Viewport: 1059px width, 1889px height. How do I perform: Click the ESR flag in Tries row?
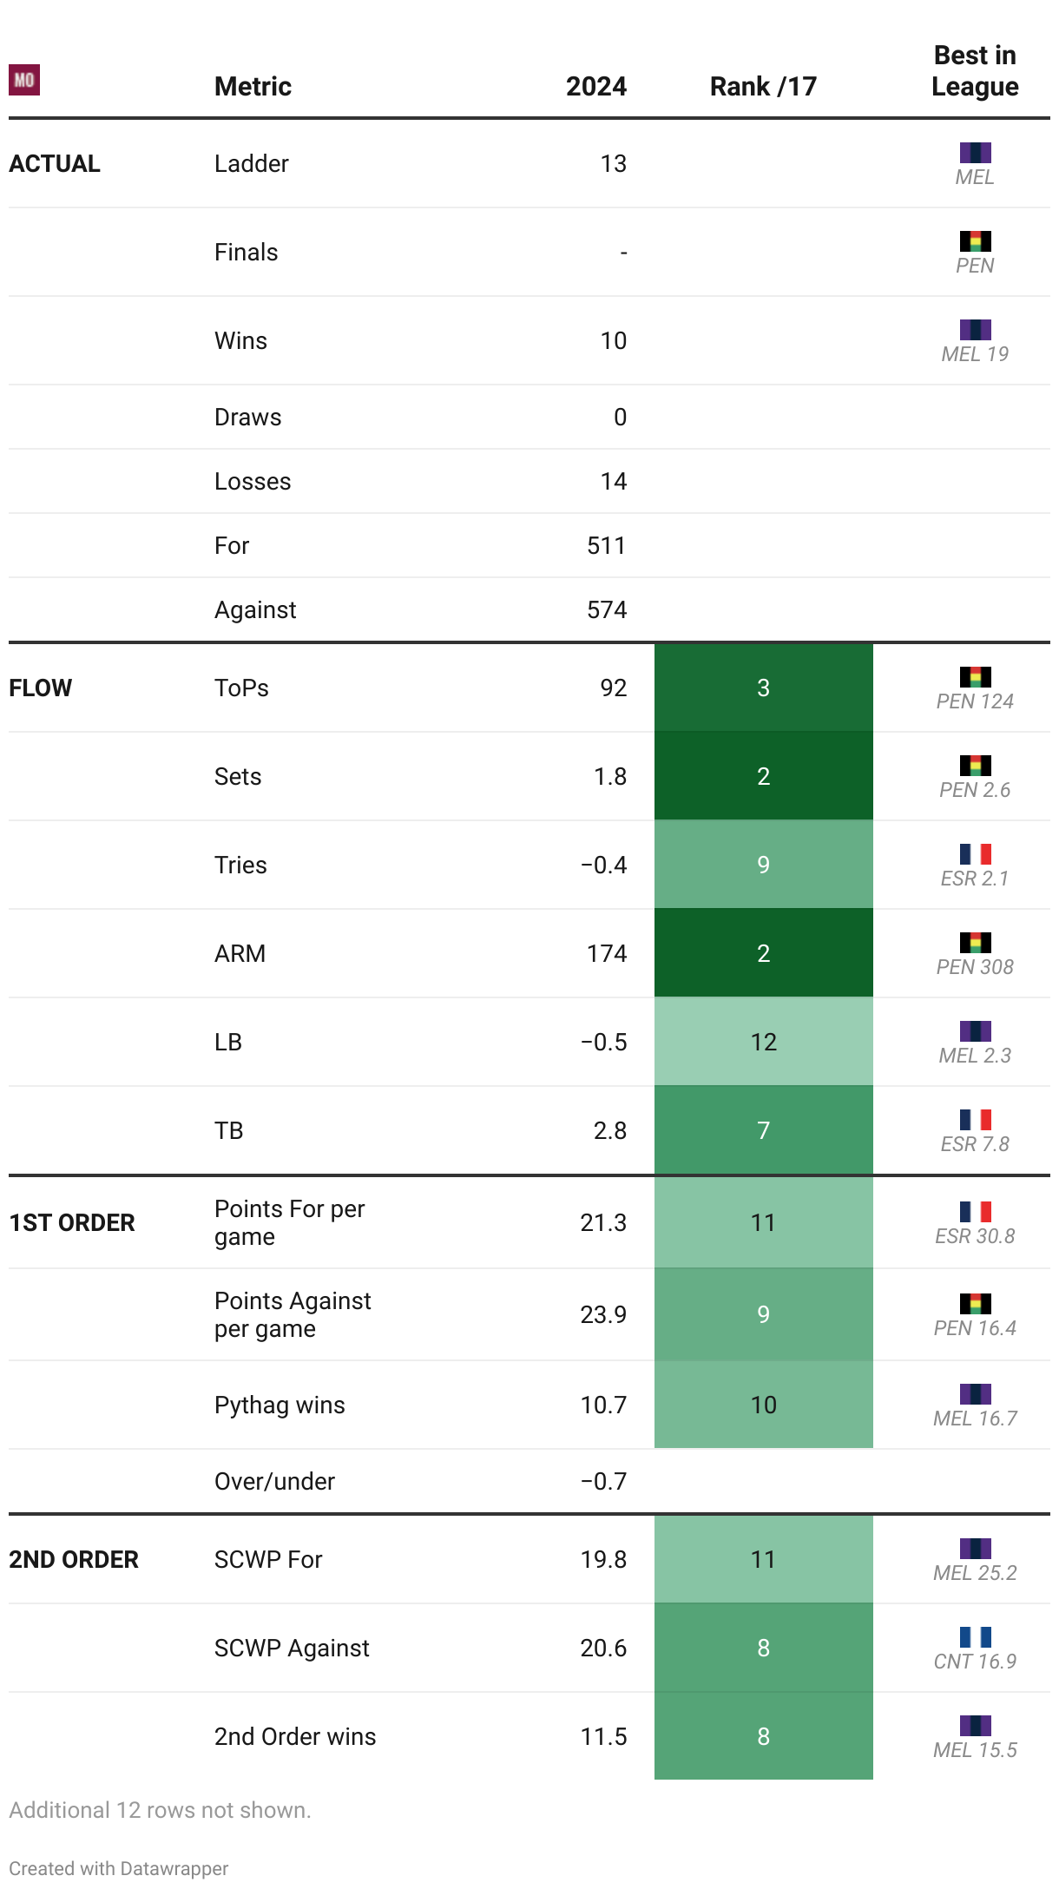pyautogui.click(x=975, y=854)
